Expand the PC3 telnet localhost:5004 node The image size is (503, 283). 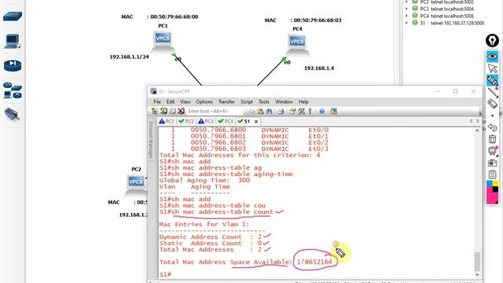click(x=407, y=9)
